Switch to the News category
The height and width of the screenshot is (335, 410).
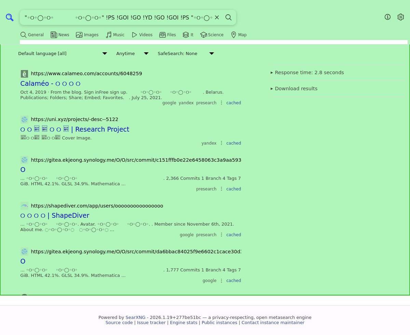click(60, 35)
